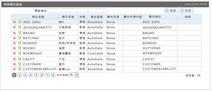The width and height of the screenshot is (212, 91).
Task: Edit the BONDED row
Action: [x=20, y=43]
